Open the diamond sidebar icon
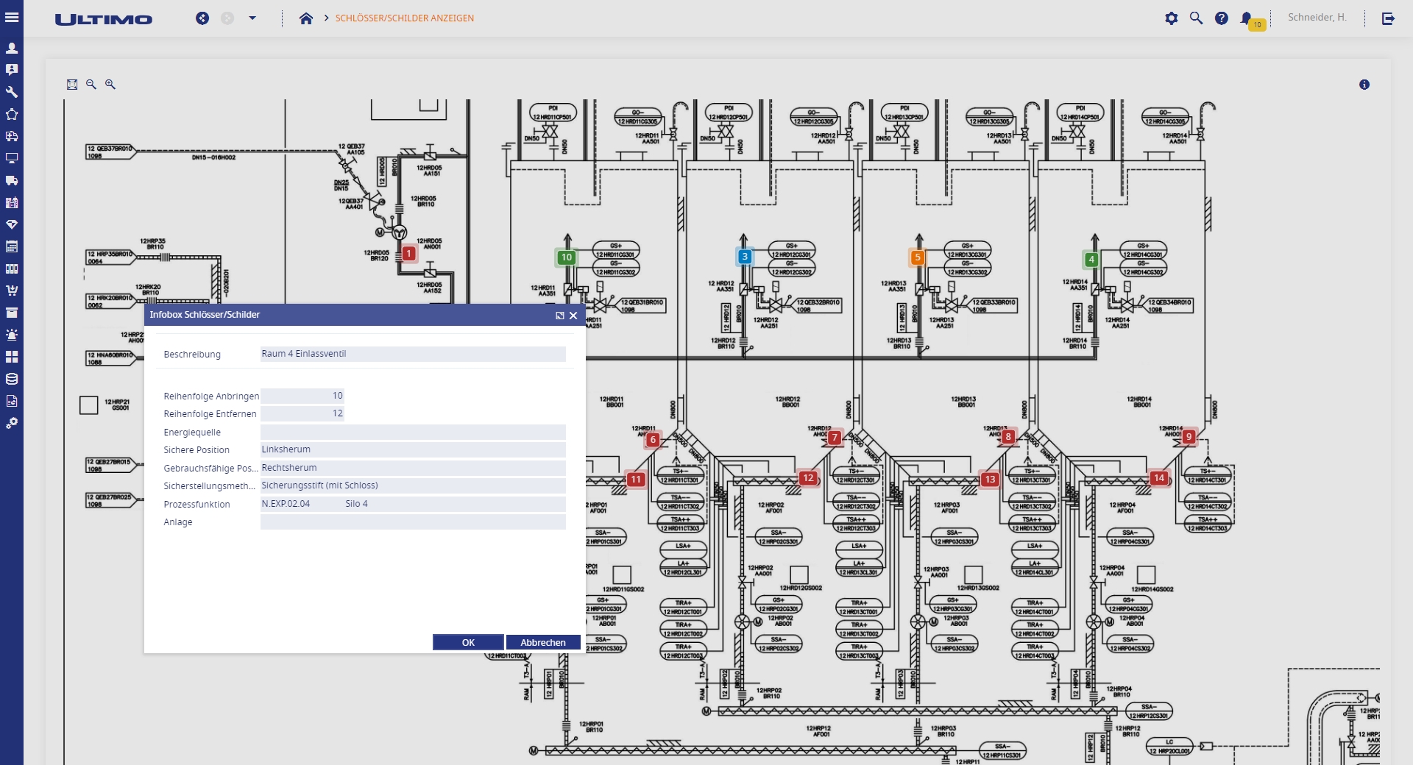The width and height of the screenshot is (1413, 765). (x=12, y=224)
